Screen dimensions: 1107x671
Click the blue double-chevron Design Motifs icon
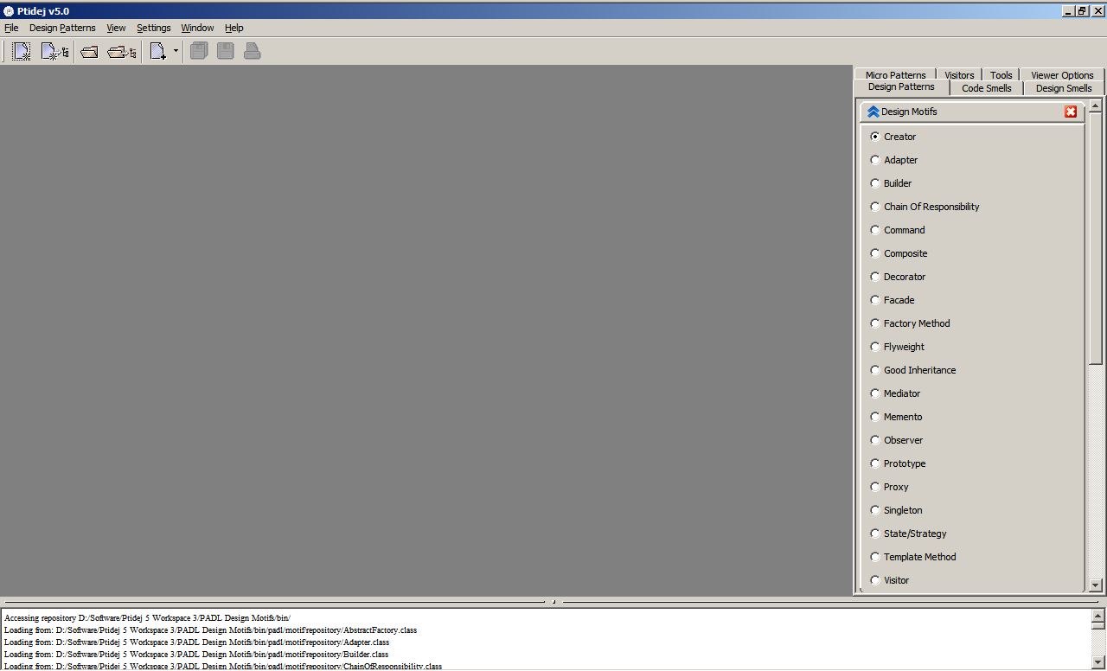[x=873, y=111]
